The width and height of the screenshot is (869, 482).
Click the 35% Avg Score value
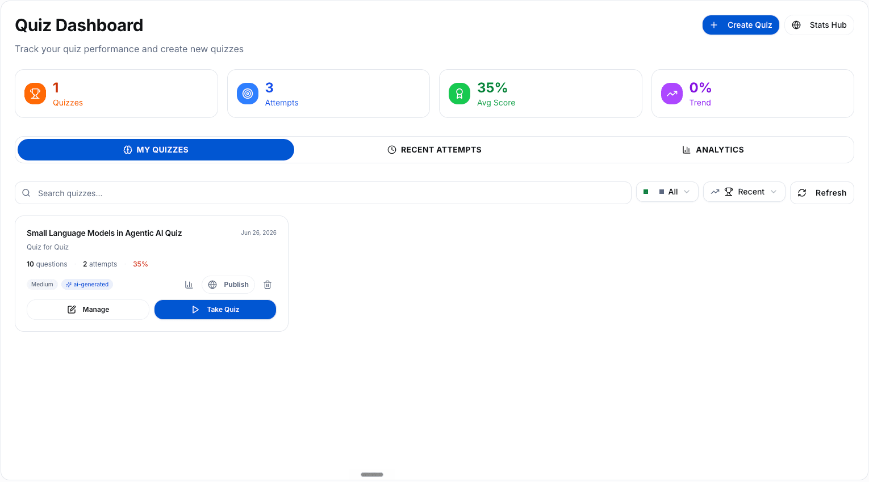coord(492,88)
